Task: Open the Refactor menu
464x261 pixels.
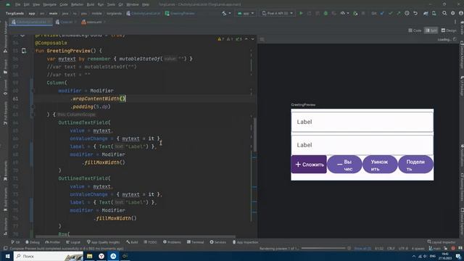Action: click(x=78, y=4)
